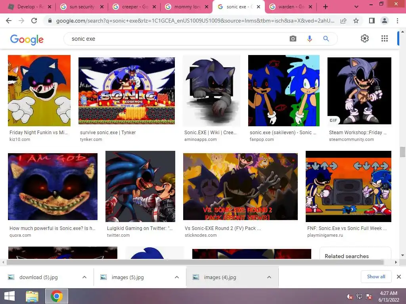Open the FNF Sonic.Exe vs Sonic image
Viewport: 406px width, 304px height.
(x=349, y=186)
